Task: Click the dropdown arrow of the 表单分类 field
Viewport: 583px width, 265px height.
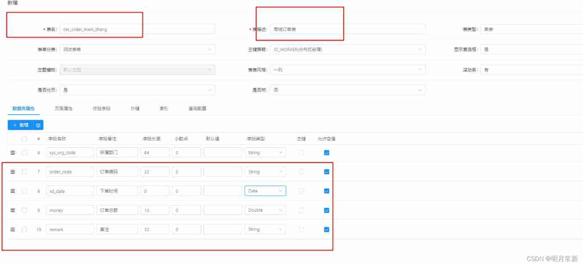Action: pyautogui.click(x=210, y=49)
